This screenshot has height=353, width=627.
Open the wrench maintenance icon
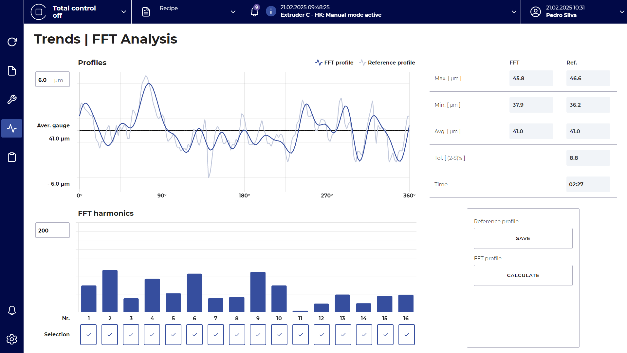click(x=12, y=99)
